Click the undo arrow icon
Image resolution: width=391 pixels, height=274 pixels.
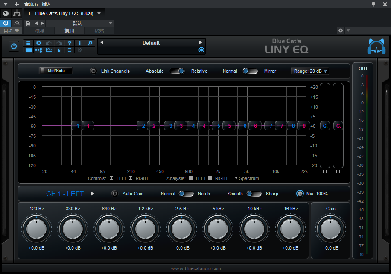click(x=49, y=43)
